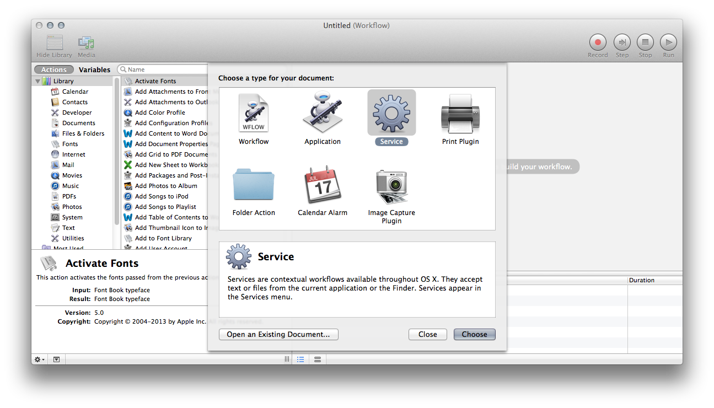This screenshot has height=408, width=714.
Task: Select Calendar in the library list
Action: pos(74,92)
